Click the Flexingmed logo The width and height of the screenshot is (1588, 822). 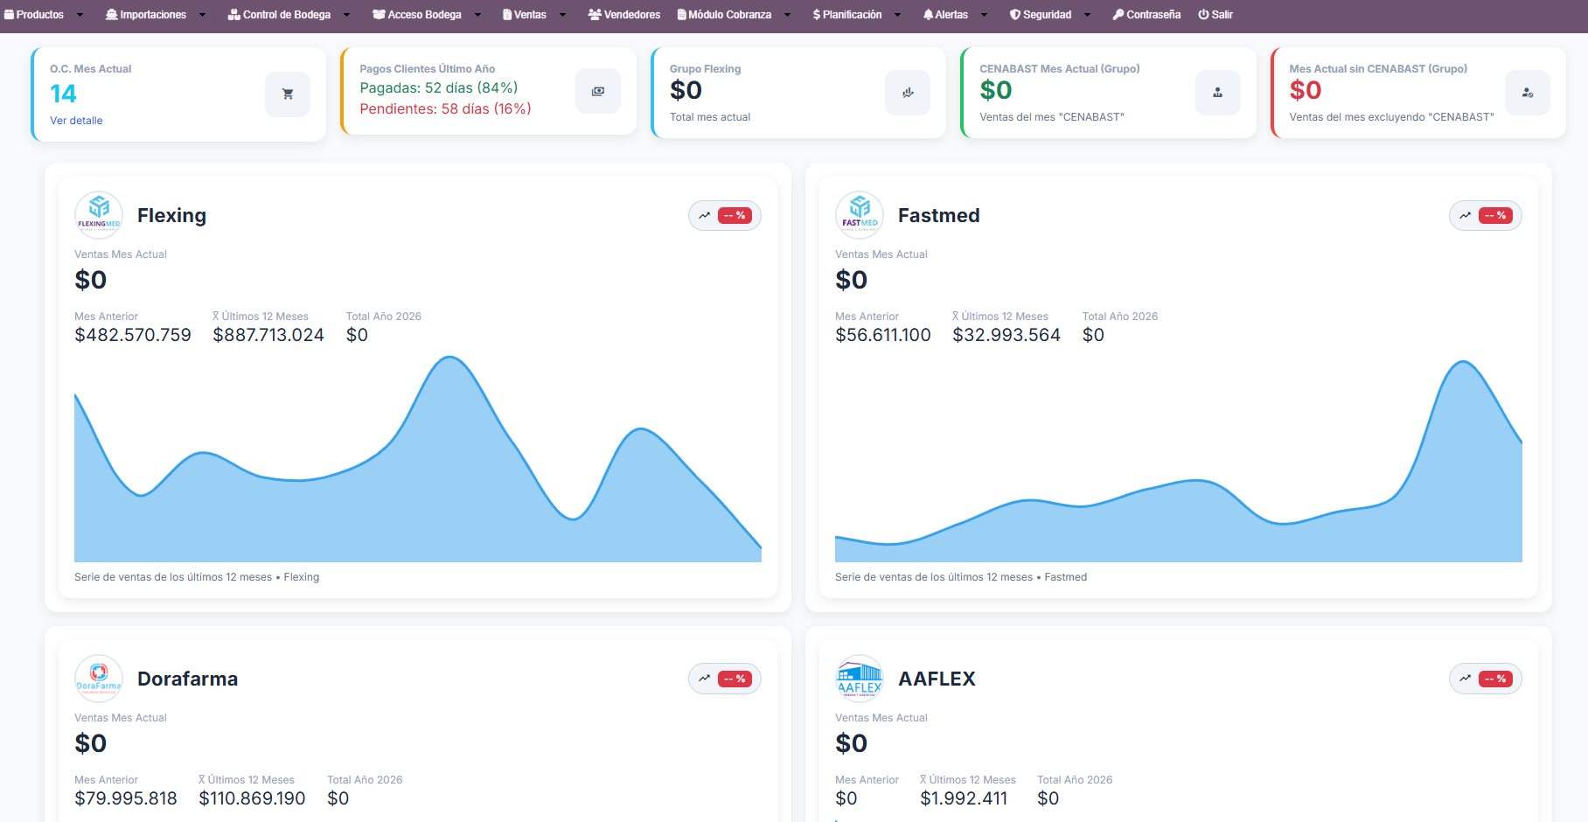99,215
